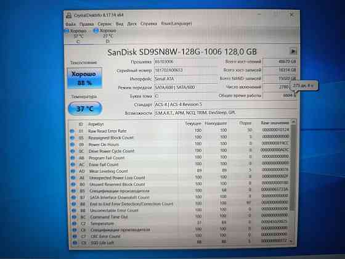This screenshot has width=345, height=259.
Task: Click status icon for Uncorrectable Error Count
Action: (x=74, y=210)
